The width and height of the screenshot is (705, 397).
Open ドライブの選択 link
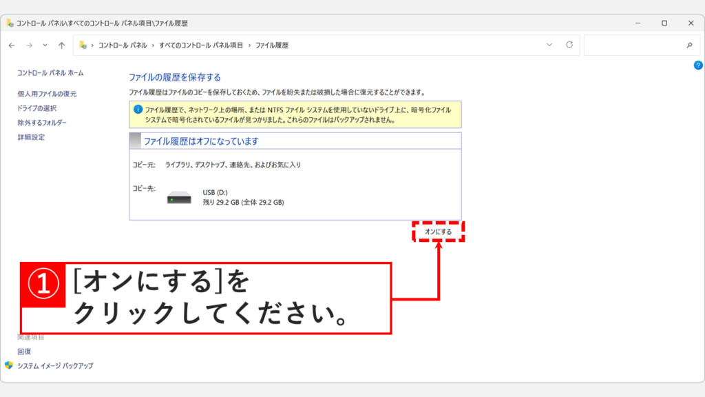tap(37, 108)
